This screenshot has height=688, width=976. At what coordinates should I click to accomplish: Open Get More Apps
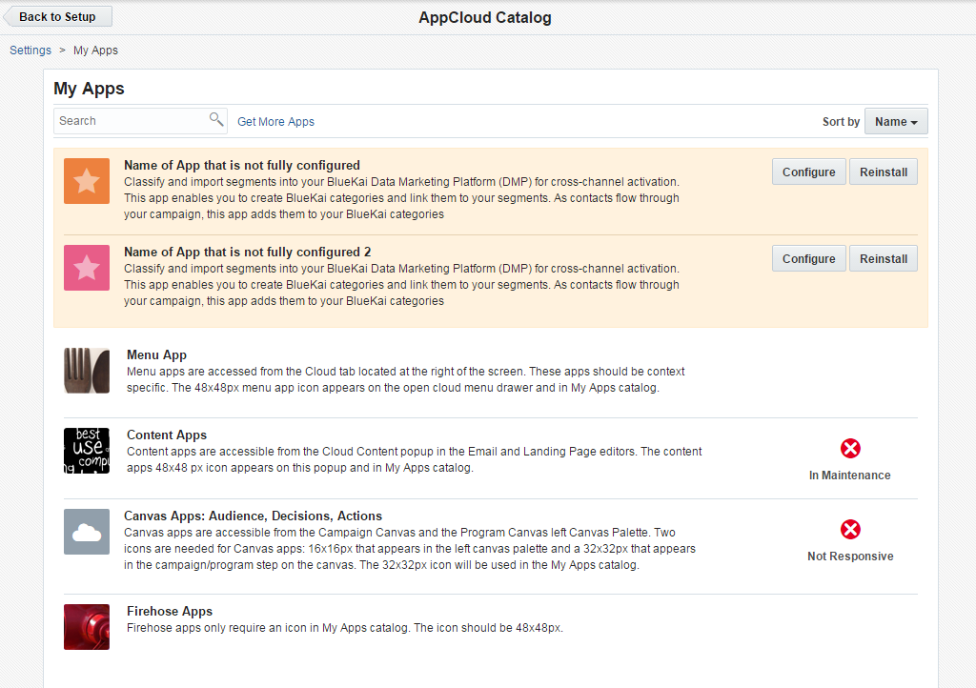click(x=275, y=121)
